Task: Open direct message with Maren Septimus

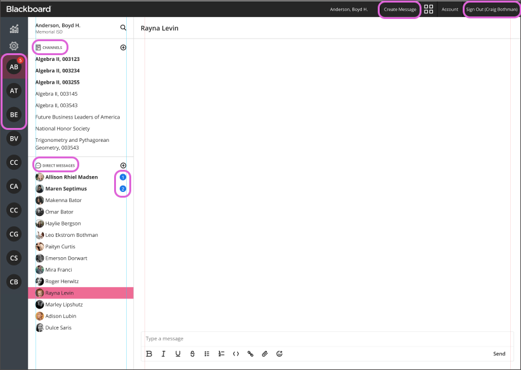Action: (66, 189)
